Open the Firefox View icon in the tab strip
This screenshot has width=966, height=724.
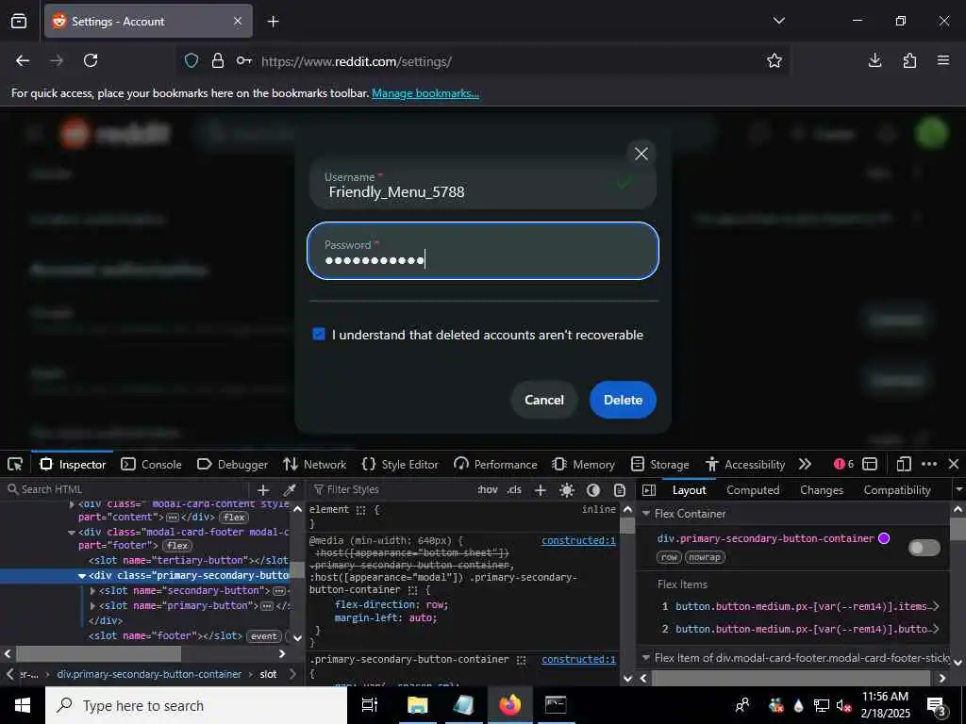click(19, 21)
